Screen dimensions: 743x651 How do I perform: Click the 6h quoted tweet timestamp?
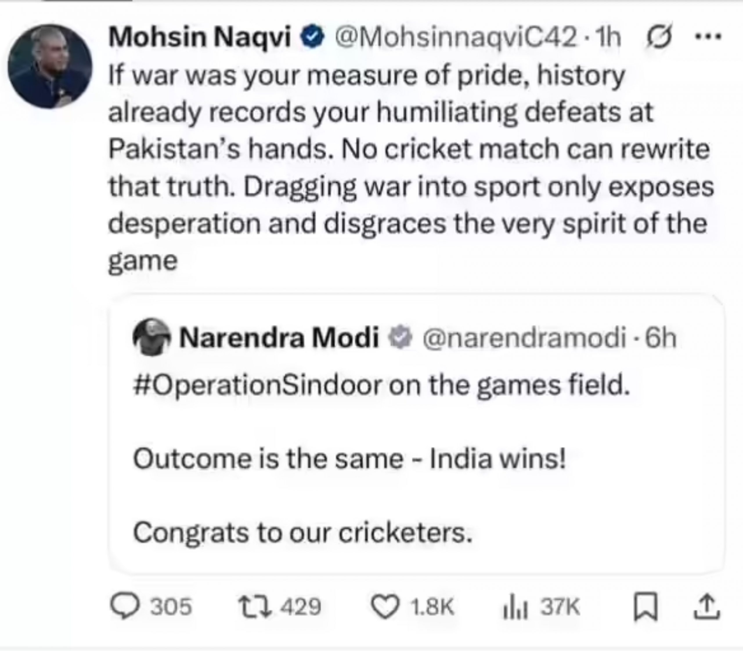click(x=661, y=338)
